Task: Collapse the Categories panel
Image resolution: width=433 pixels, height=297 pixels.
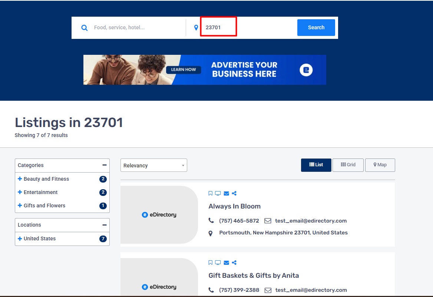Action: pos(105,165)
